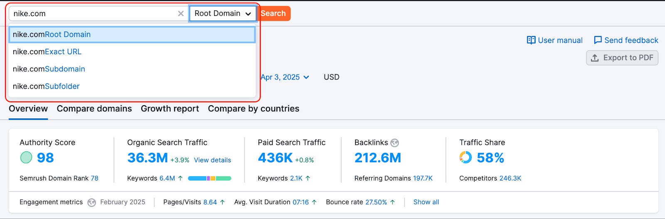Expand the Apr 3, 2025 date picker
The width and height of the screenshot is (665, 219).
pyautogui.click(x=285, y=77)
